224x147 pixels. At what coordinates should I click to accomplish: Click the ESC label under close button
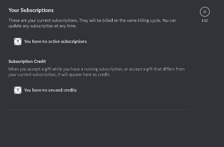[x=205, y=21]
